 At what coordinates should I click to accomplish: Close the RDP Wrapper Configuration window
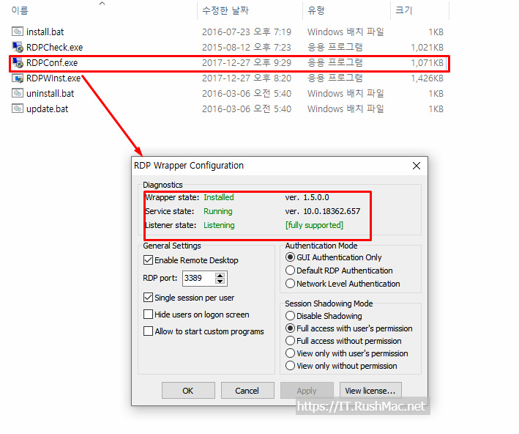click(417, 166)
